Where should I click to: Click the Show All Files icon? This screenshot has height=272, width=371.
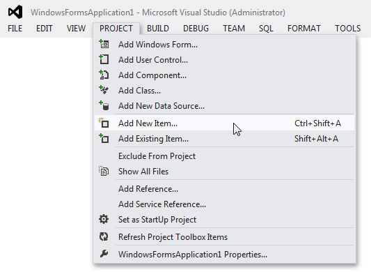104,171
